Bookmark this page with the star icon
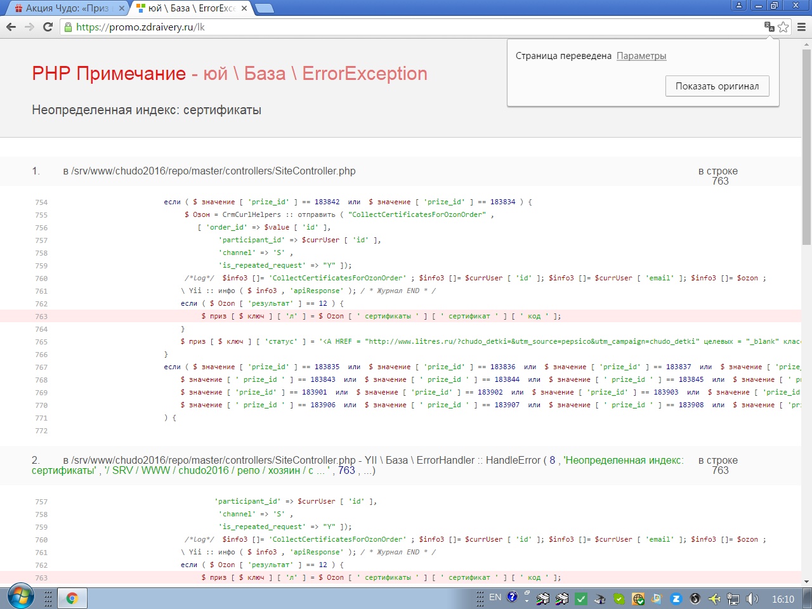The width and height of the screenshot is (812, 609). pos(783,27)
